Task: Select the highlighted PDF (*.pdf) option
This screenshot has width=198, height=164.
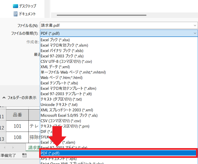Action: tap(118, 153)
